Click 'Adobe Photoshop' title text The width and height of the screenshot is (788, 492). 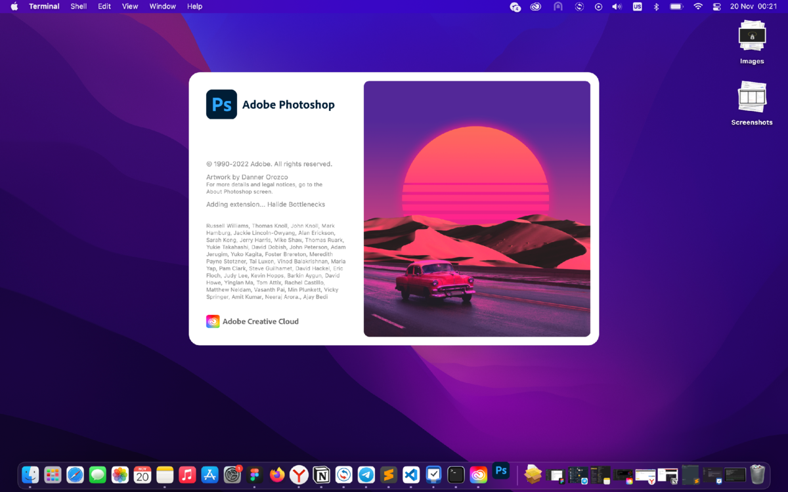[x=288, y=104]
